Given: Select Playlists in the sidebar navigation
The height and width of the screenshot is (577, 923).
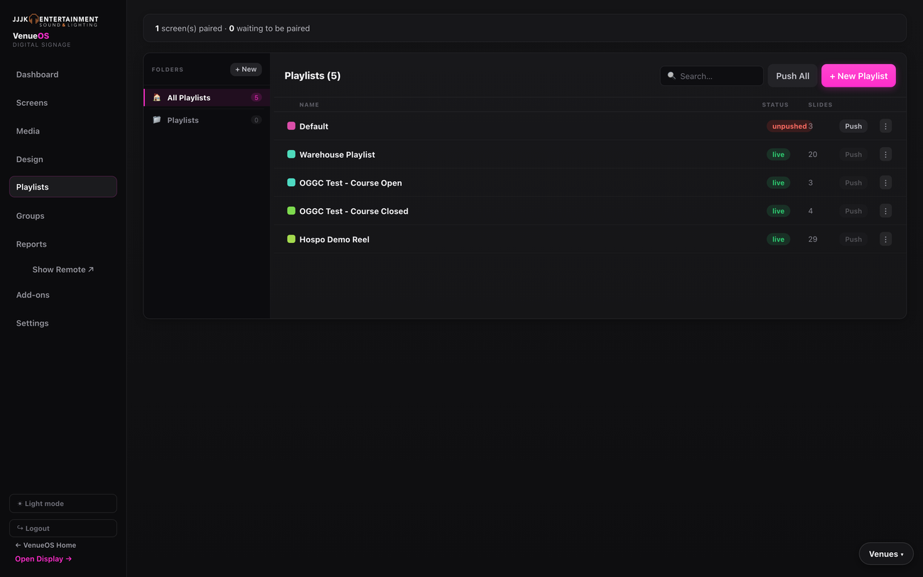Looking at the screenshot, I should coord(63,187).
